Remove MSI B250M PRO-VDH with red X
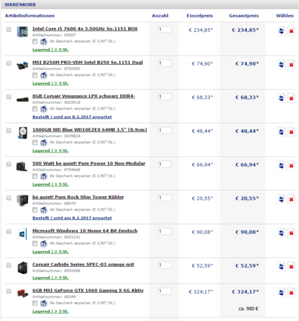This screenshot has height=321, width=299. coord(291,65)
